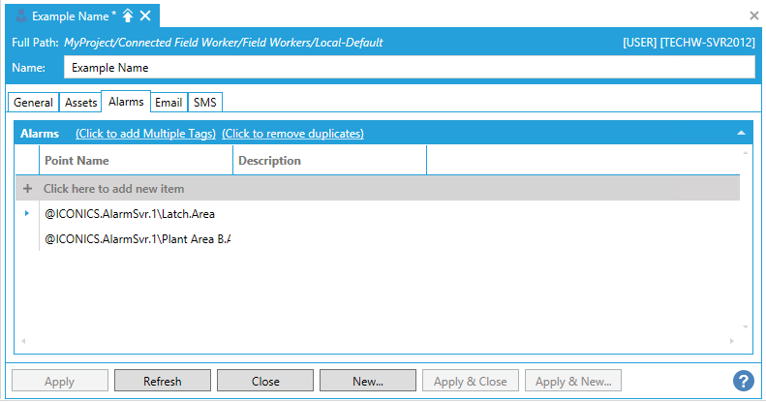The width and height of the screenshot is (766, 403).
Task: Click the user icon on the Example Name tab
Action: (21, 15)
